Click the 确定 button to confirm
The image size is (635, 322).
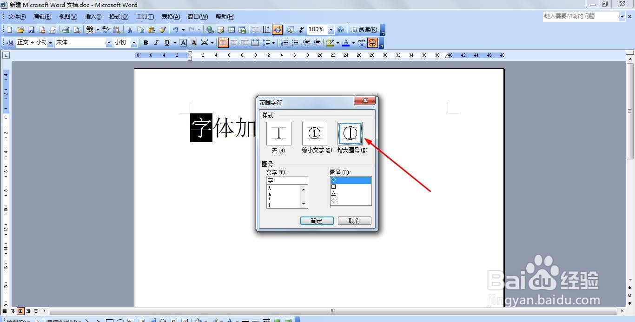pos(317,220)
